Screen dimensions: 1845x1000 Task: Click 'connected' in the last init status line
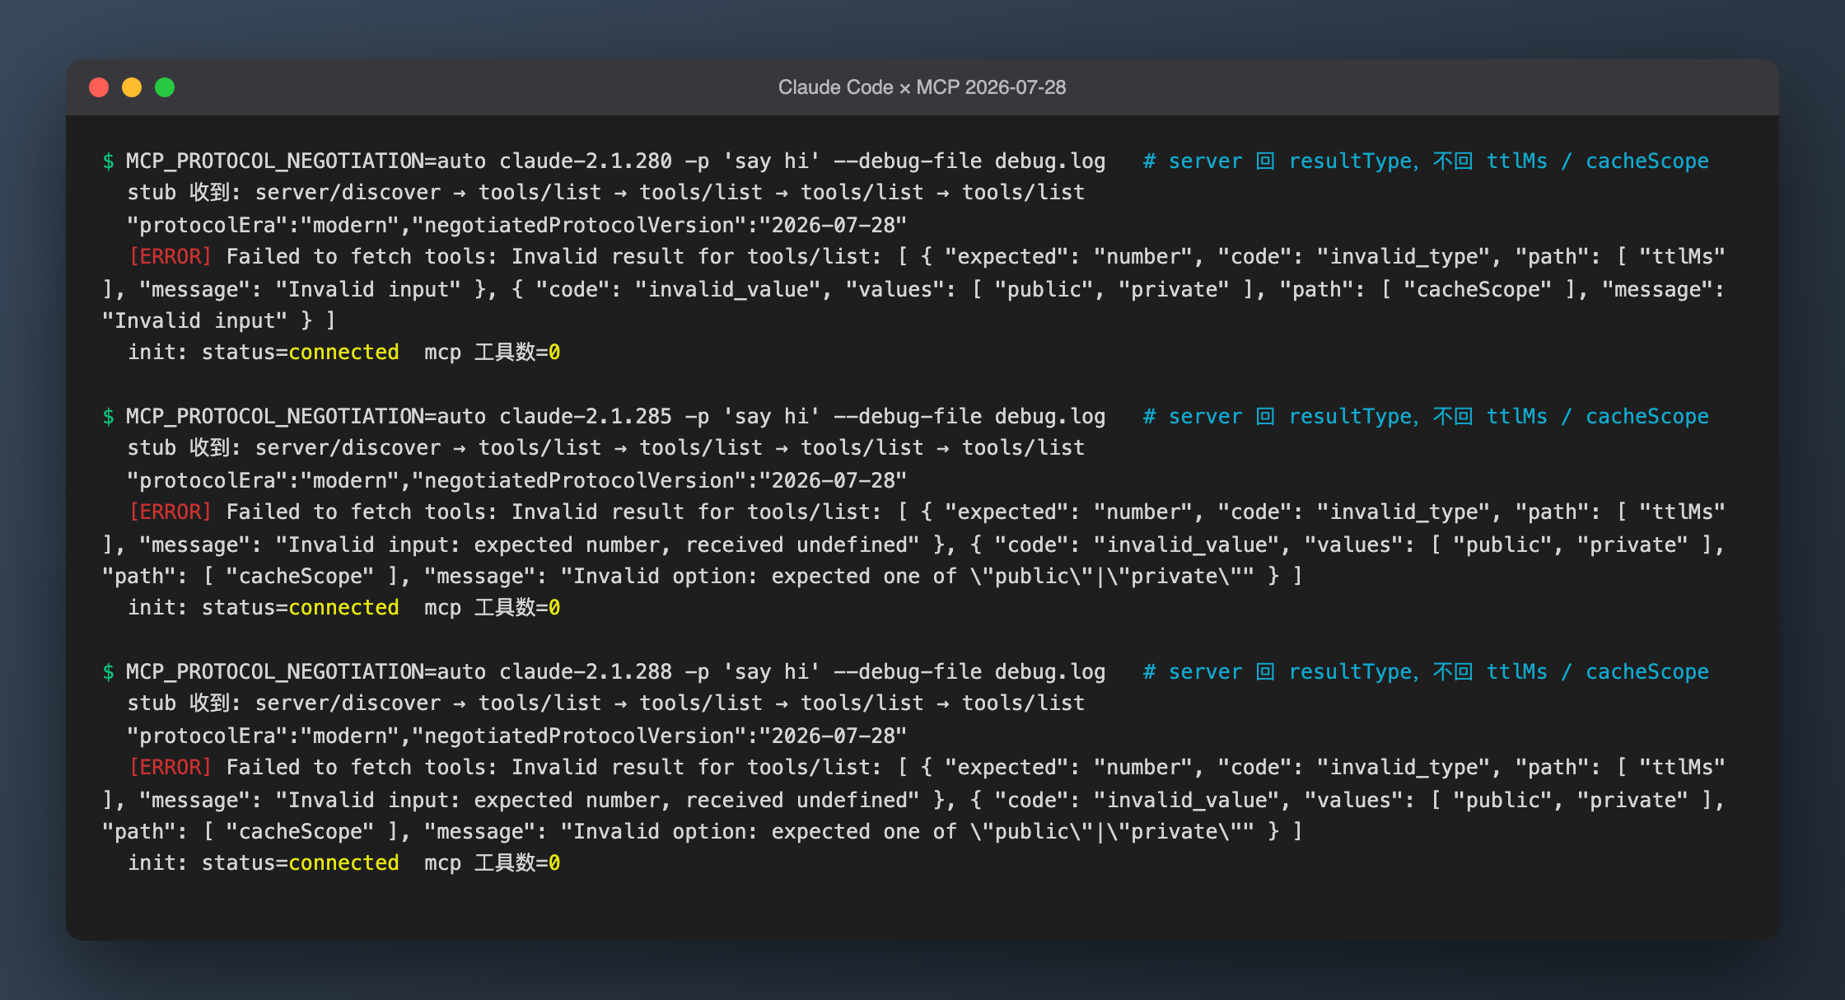[x=343, y=862]
